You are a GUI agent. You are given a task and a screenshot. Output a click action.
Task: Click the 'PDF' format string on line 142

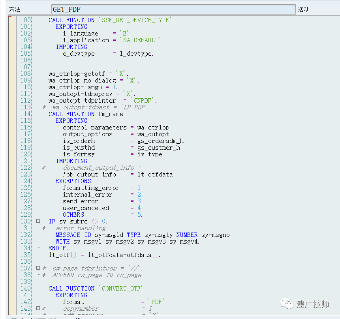156,302
